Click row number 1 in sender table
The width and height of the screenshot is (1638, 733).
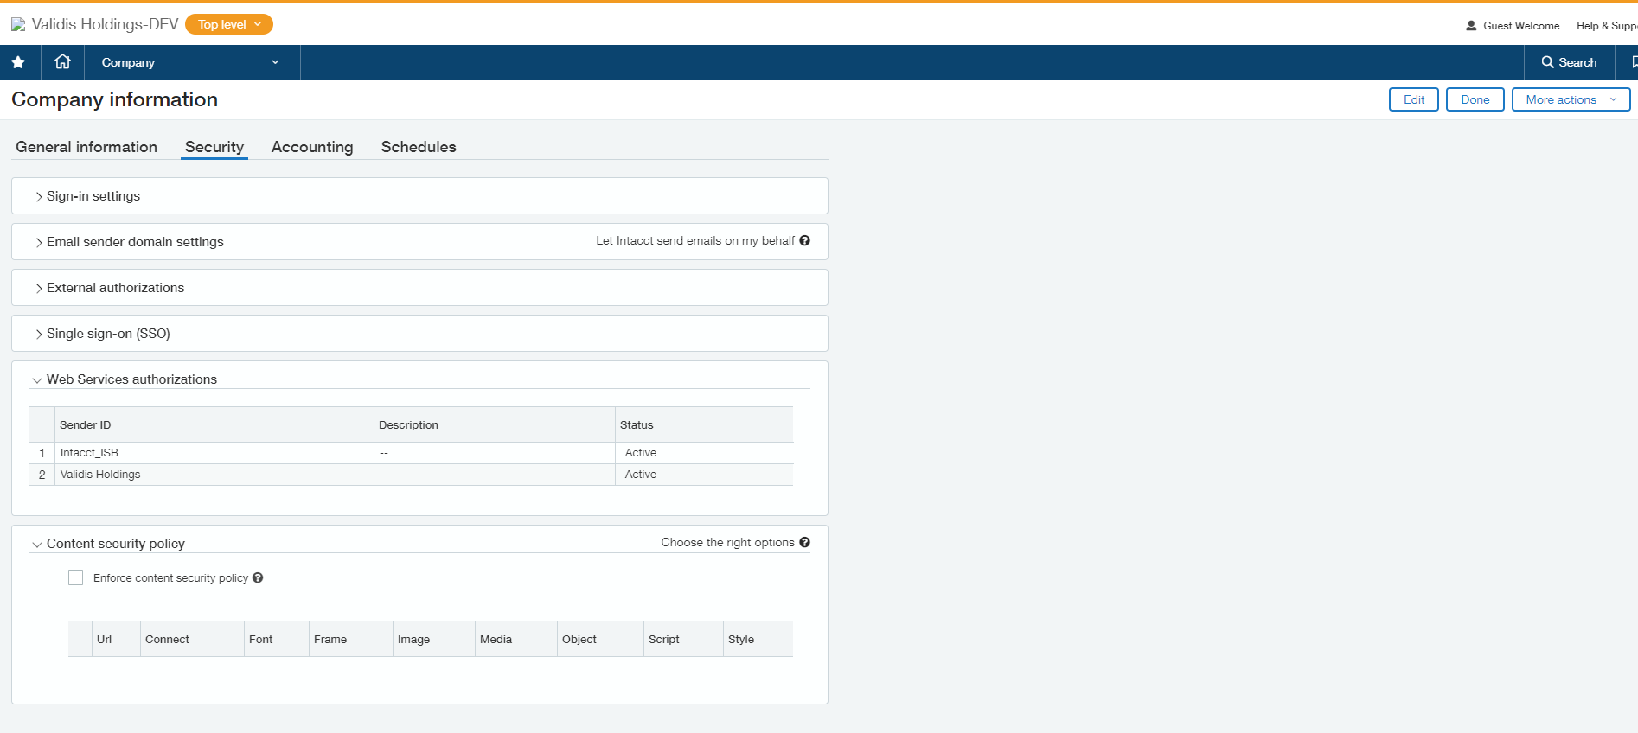coord(42,453)
